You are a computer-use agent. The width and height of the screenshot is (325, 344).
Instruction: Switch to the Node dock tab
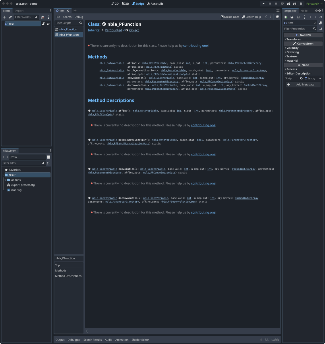304,11
